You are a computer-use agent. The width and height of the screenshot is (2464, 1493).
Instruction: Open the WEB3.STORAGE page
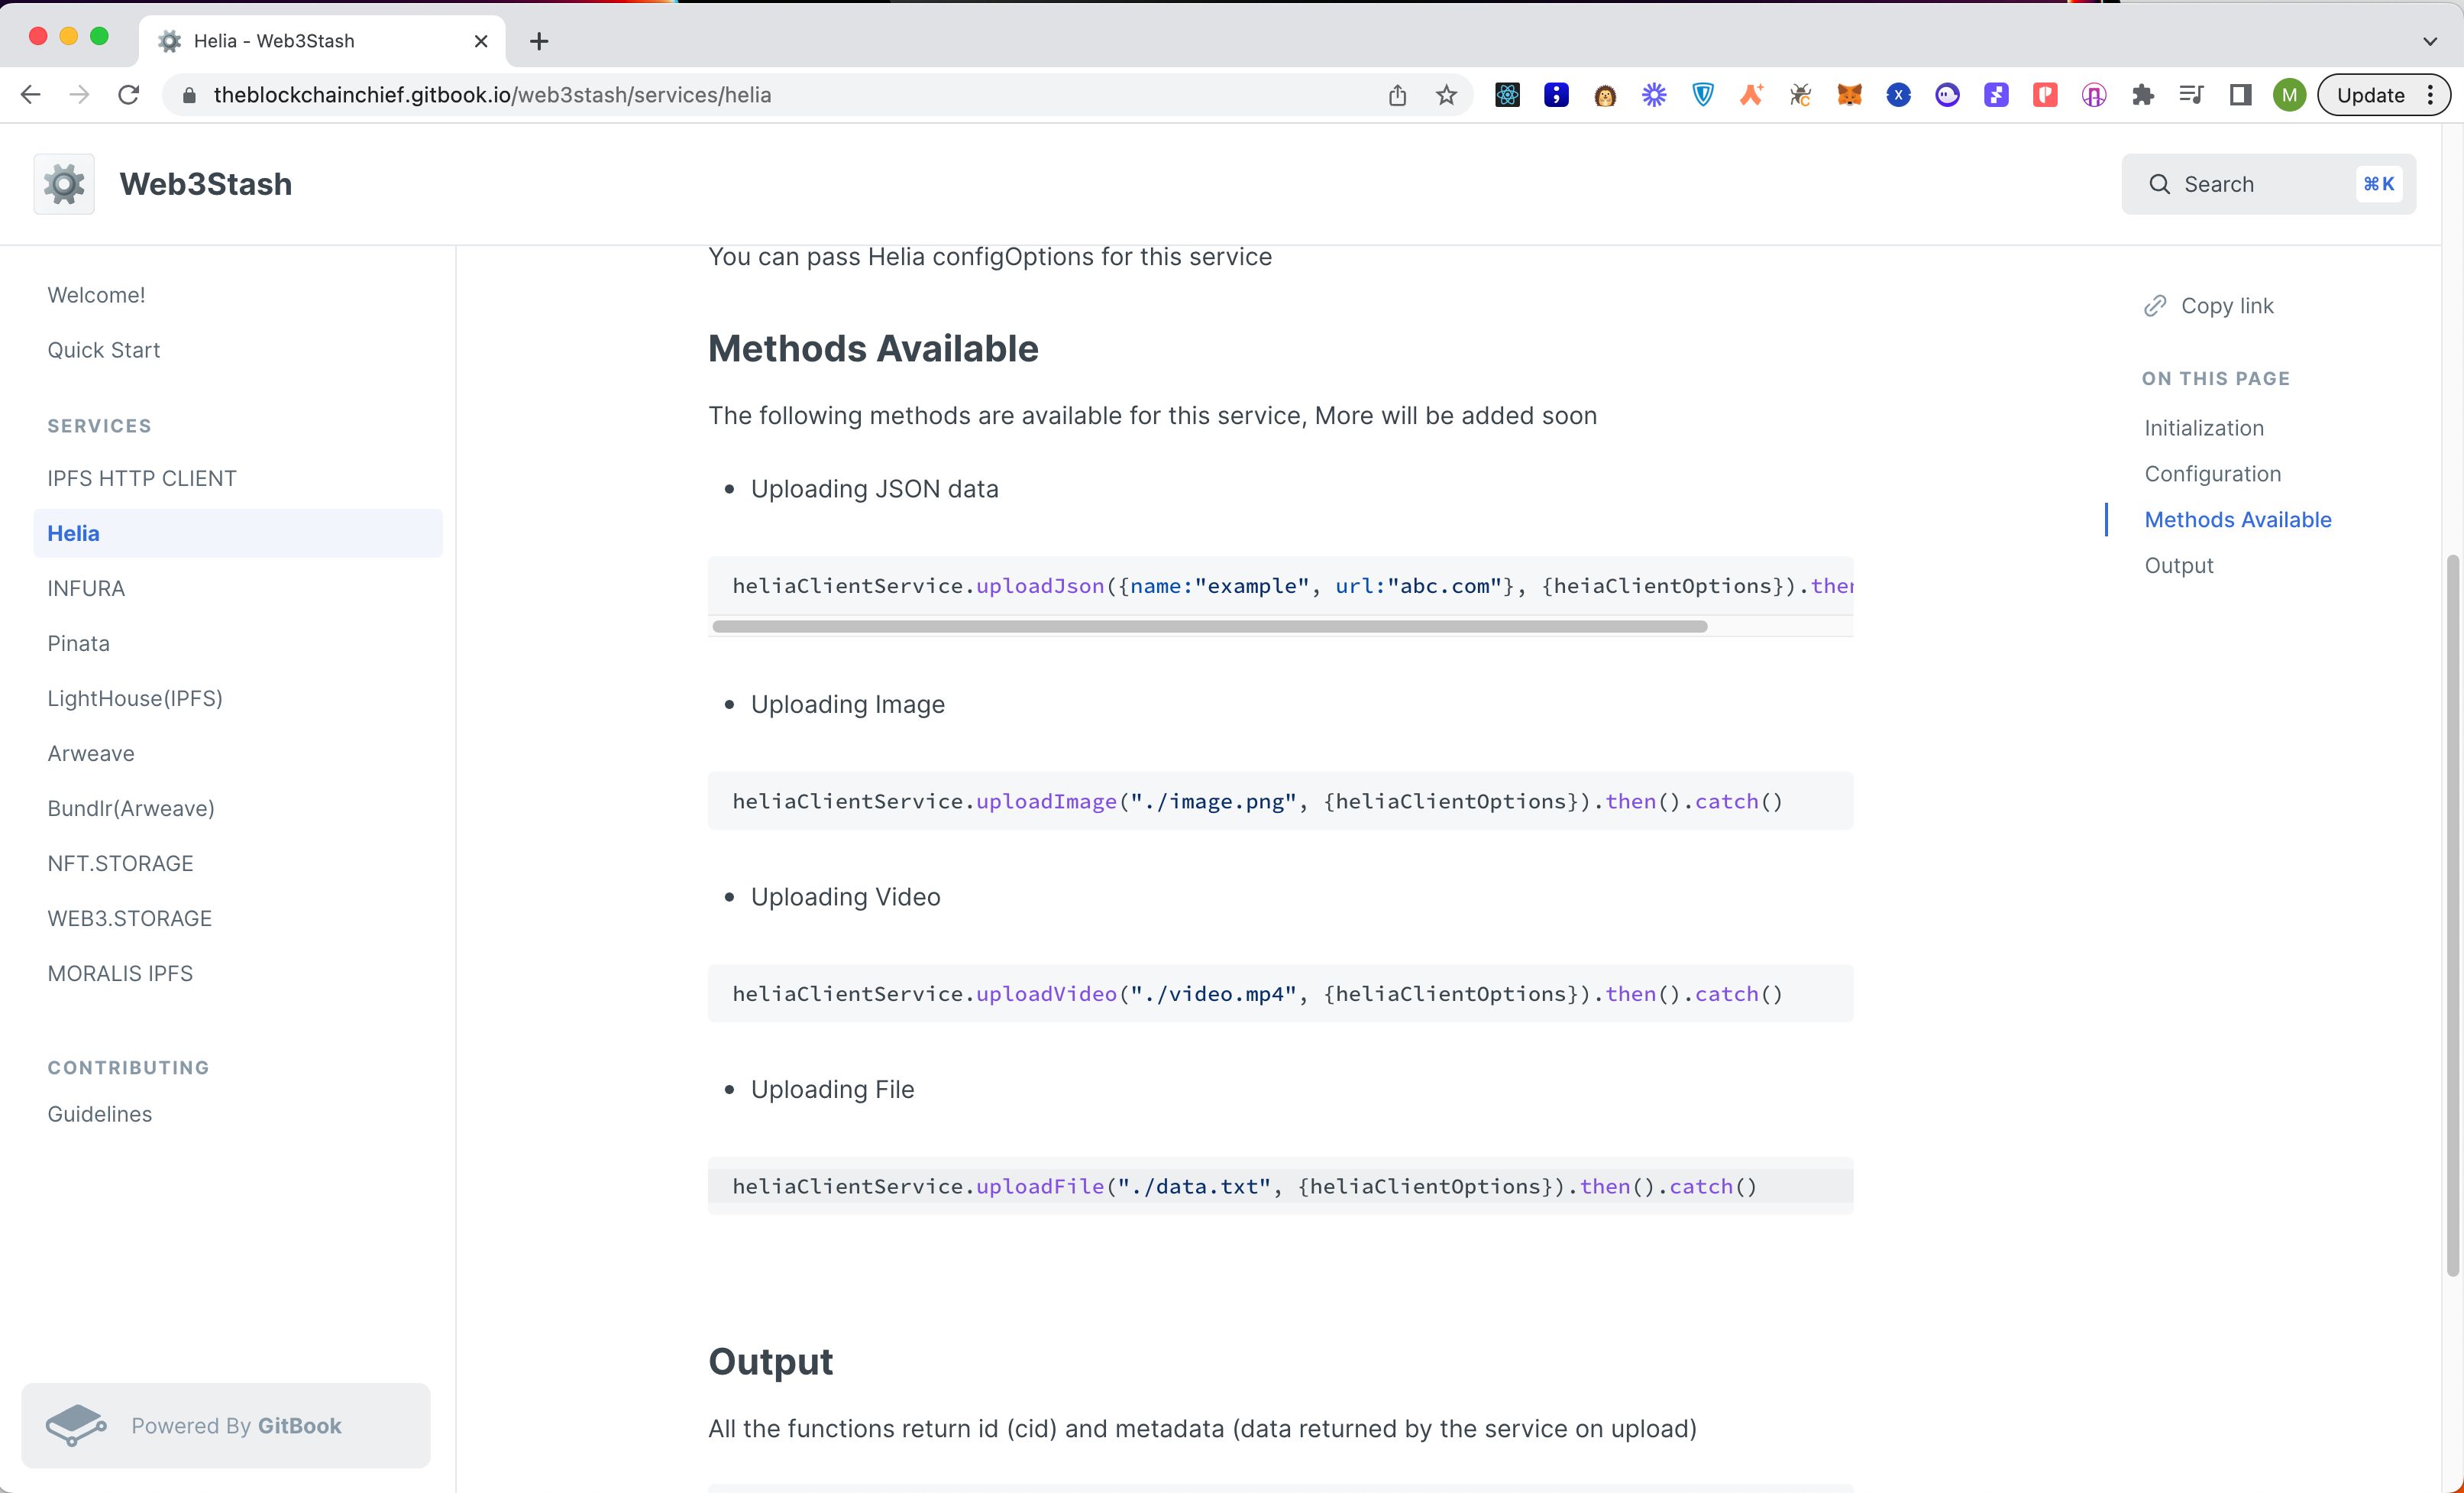[130, 918]
